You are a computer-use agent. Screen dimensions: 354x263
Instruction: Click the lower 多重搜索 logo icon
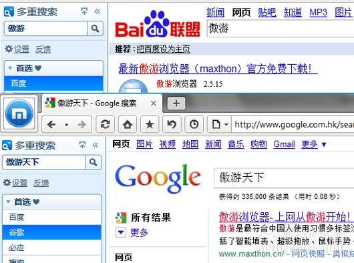point(7,146)
